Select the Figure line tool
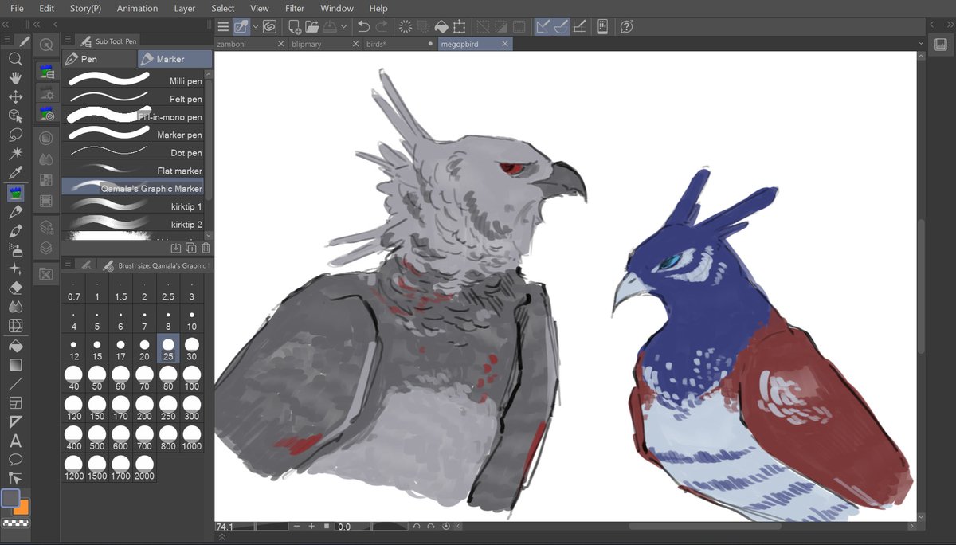 (15, 384)
